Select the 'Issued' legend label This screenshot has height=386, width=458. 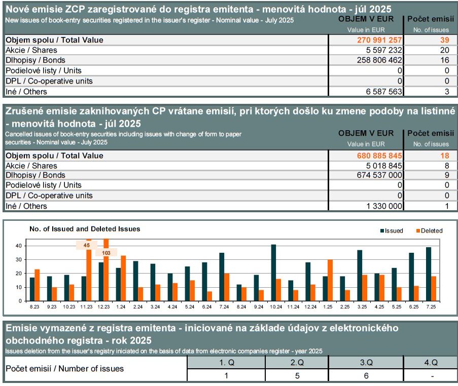[394, 231]
